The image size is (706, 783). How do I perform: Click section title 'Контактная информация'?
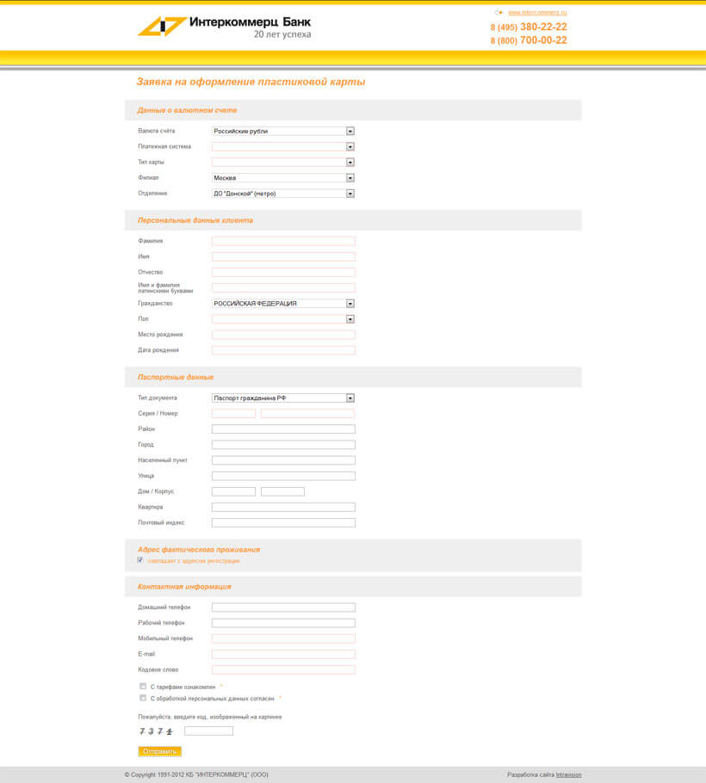coord(184,587)
